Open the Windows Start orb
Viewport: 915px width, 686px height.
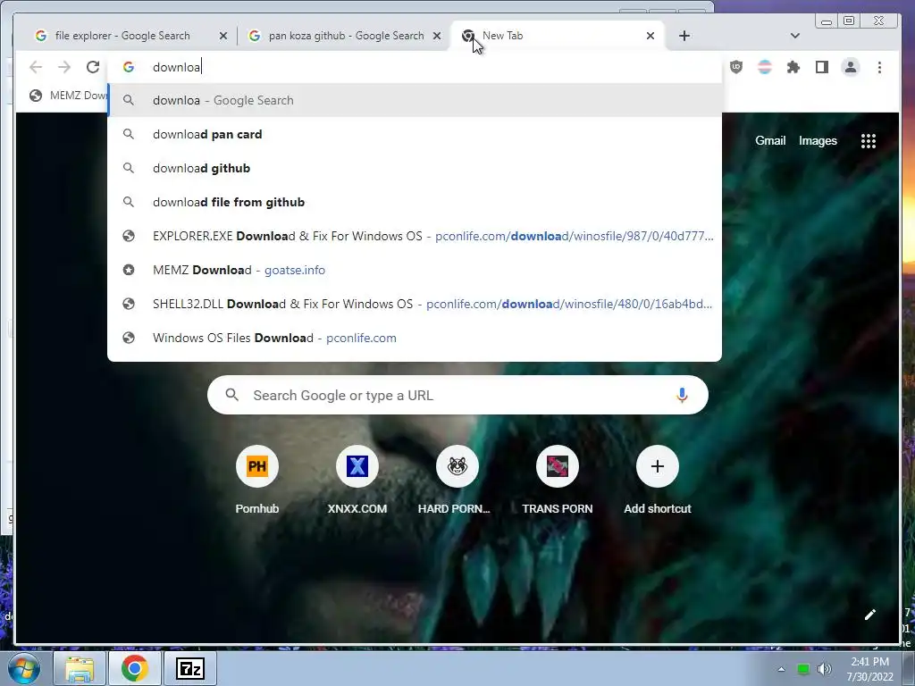[x=23, y=668]
